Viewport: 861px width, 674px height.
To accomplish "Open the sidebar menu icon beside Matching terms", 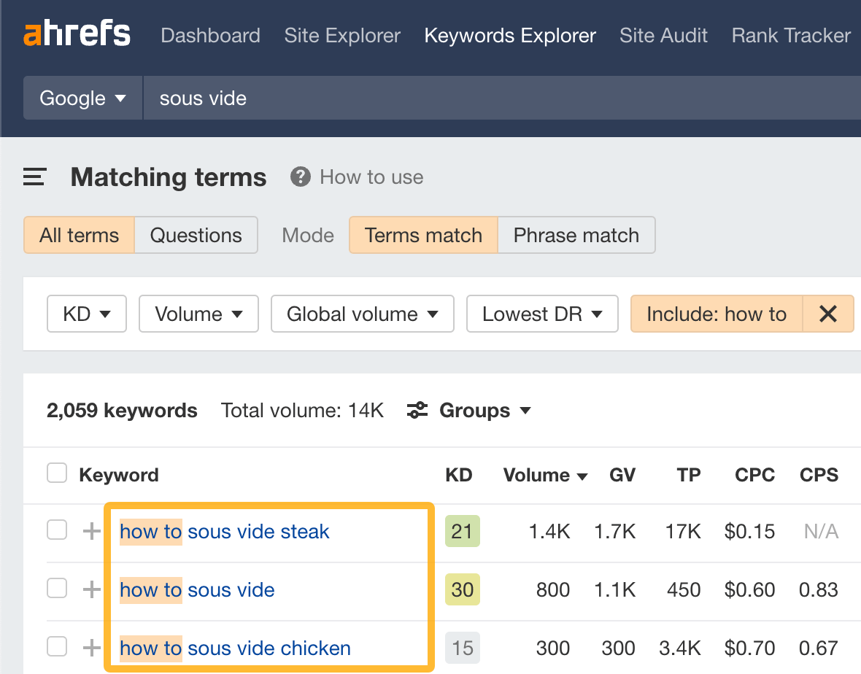I will [x=34, y=177].
